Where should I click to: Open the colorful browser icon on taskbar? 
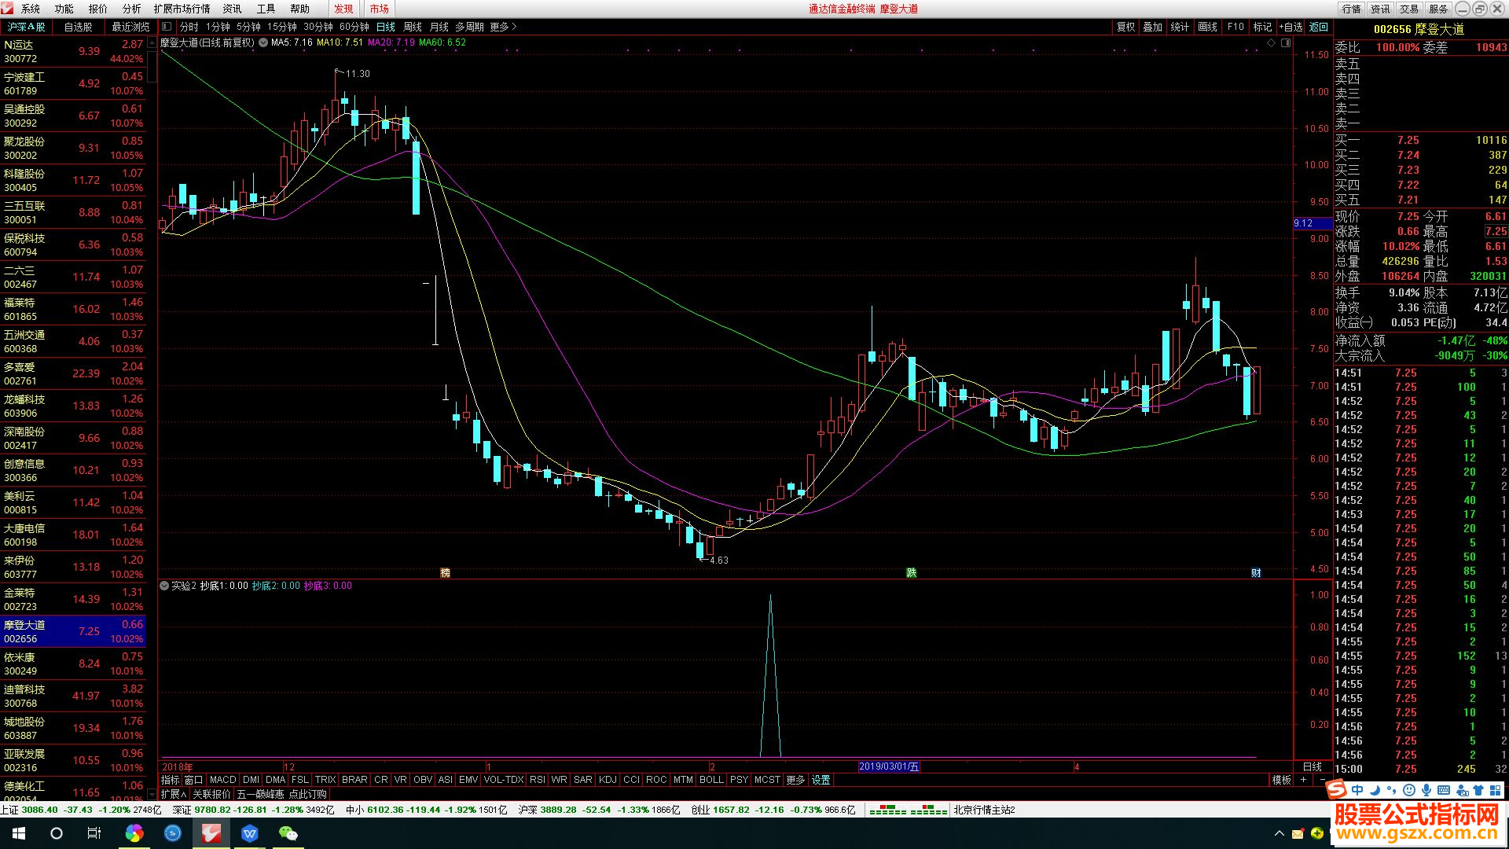134,833
